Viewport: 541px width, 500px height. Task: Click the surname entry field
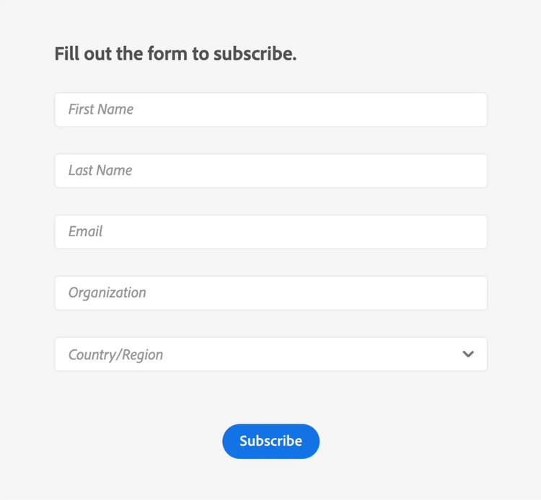[270, 171]
